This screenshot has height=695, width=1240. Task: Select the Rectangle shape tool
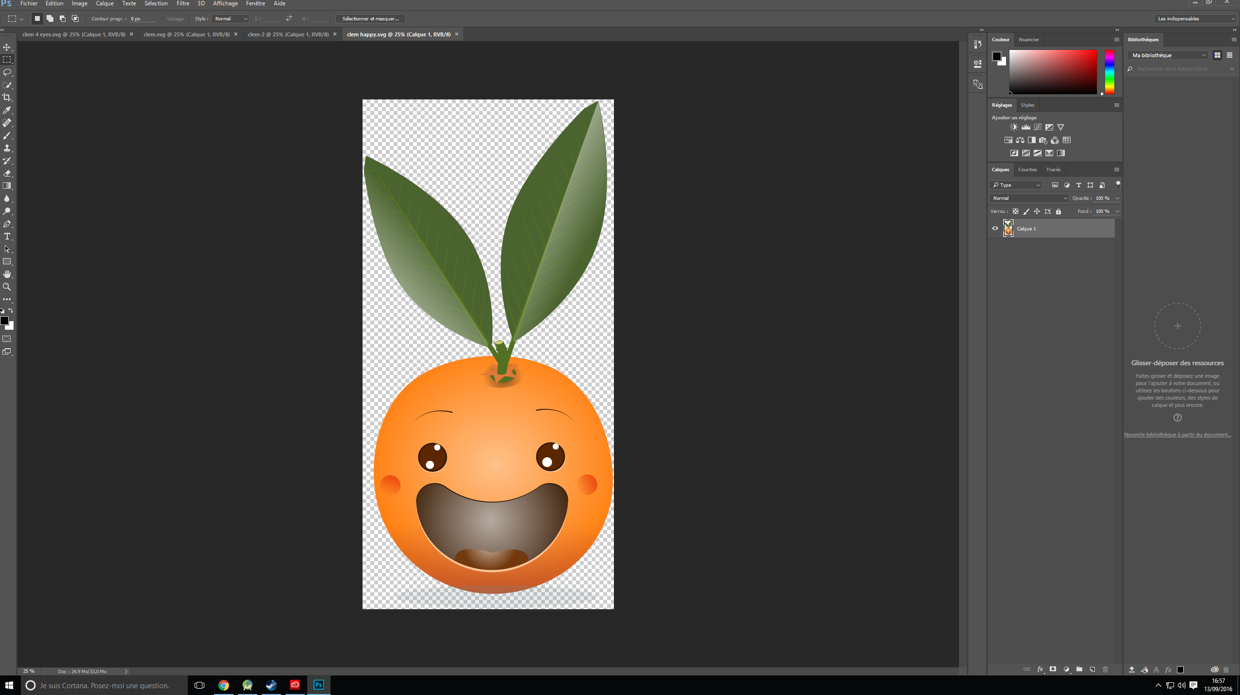(7, 261)
